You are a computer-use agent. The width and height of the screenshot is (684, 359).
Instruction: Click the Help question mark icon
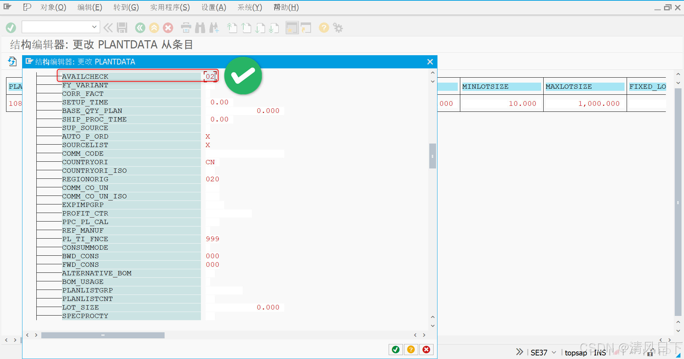(x=324, y=28)
